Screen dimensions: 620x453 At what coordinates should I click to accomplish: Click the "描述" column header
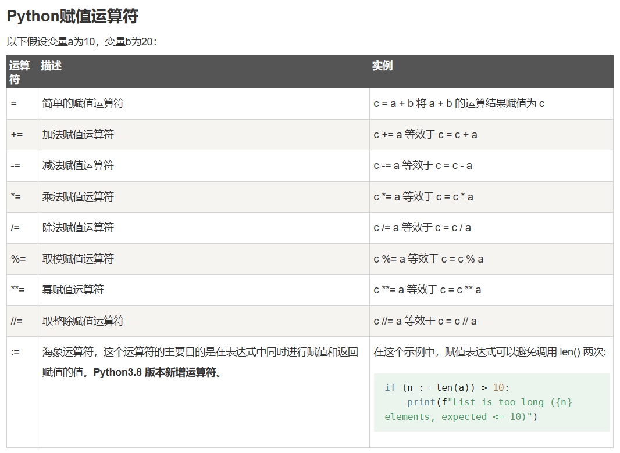(x=51, y=66)
